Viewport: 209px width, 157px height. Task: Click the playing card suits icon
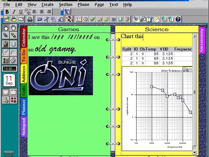coord(13,100)
